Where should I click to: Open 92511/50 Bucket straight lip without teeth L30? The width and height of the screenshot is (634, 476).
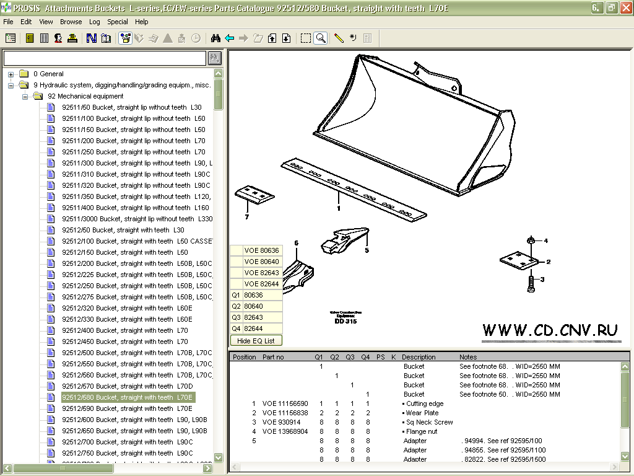[132, 107]
